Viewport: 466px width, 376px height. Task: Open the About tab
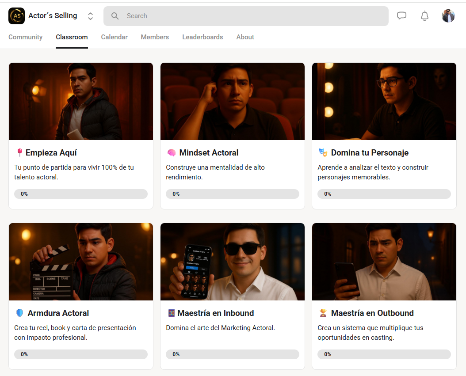click(245, 37)
